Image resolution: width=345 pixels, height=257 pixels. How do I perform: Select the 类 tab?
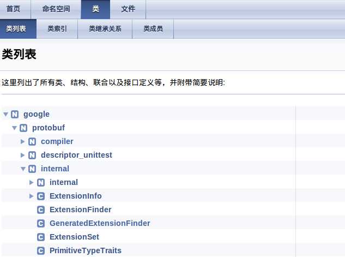pos(95,9)
